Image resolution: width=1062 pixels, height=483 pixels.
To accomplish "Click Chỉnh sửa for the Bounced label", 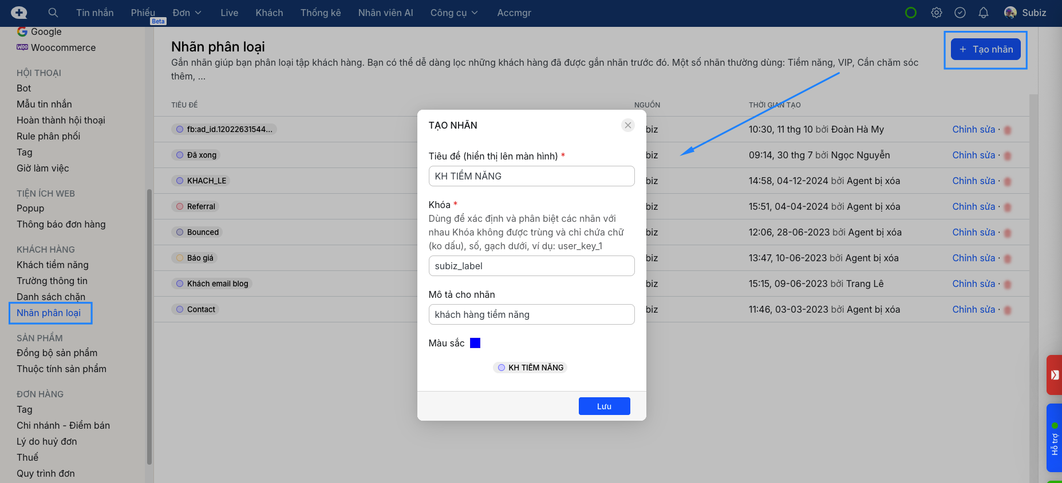I will pos(973,232).
